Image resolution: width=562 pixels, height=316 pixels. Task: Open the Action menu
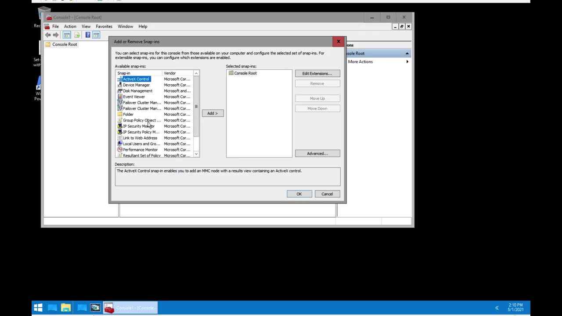pyautogui.click(x=70, y=26)
